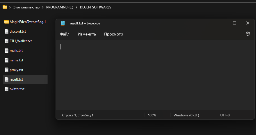The height and width of the screenshot is (135, 256).
Task: Click the Notepad app icon in title bar
Action: pyautogui.click(x=63, y=23)
